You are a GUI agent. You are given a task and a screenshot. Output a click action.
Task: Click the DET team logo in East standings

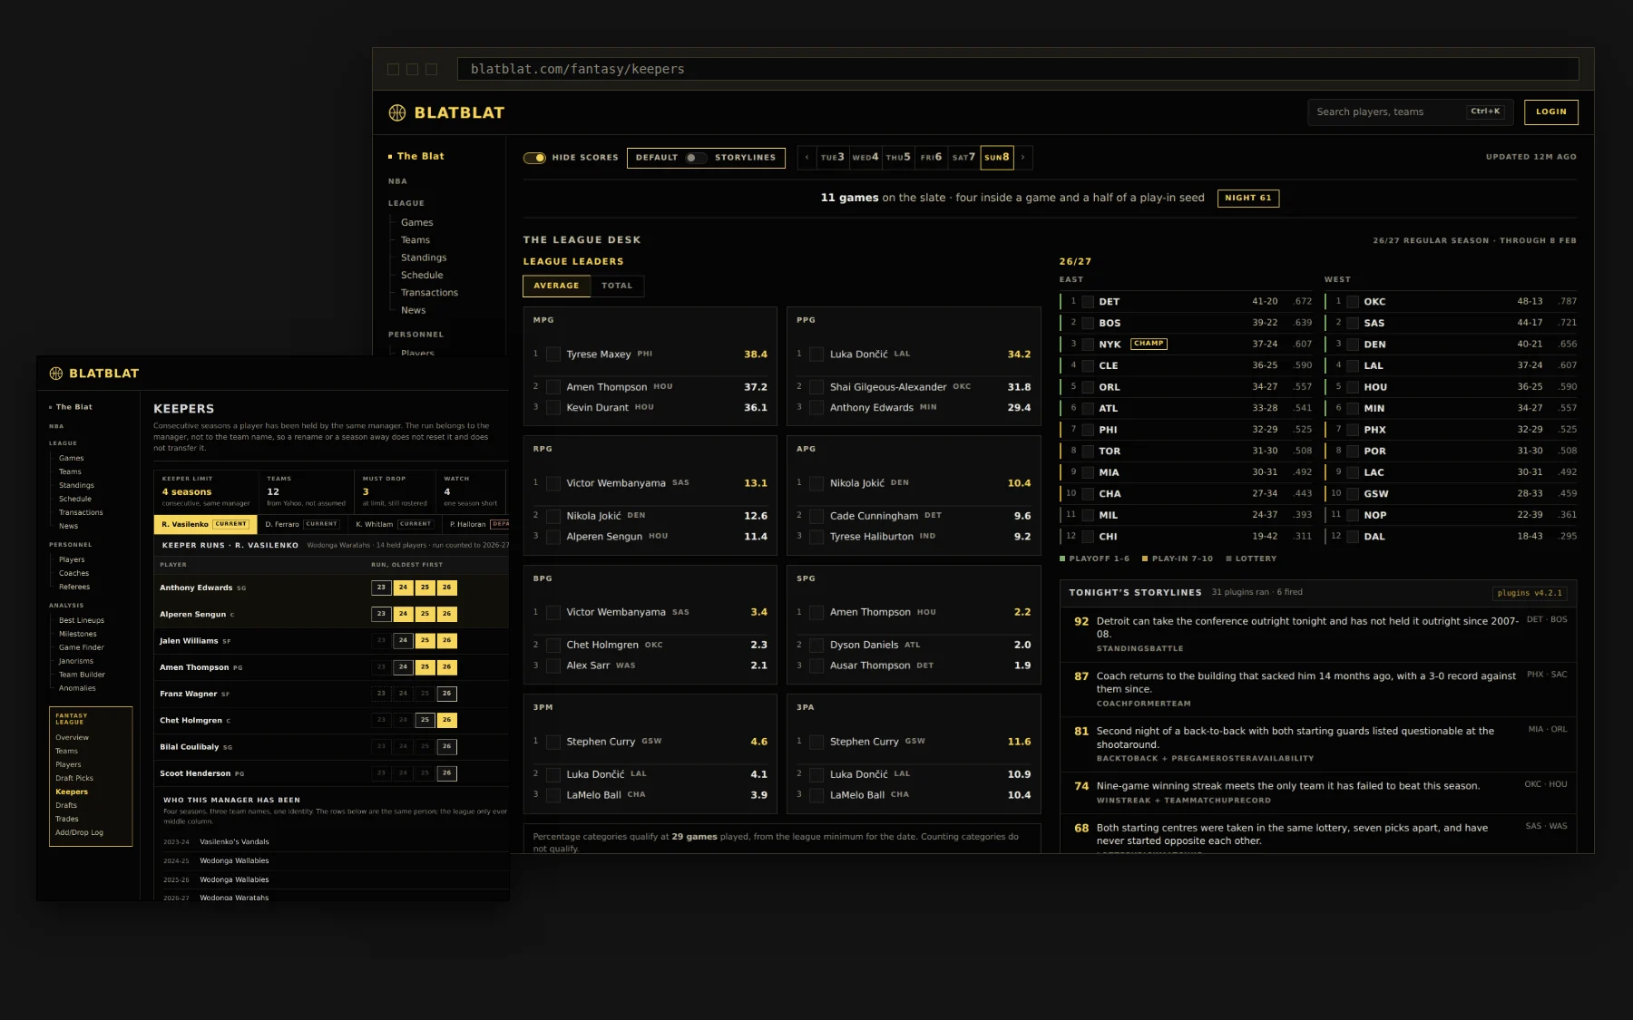tap(1088, 302)
